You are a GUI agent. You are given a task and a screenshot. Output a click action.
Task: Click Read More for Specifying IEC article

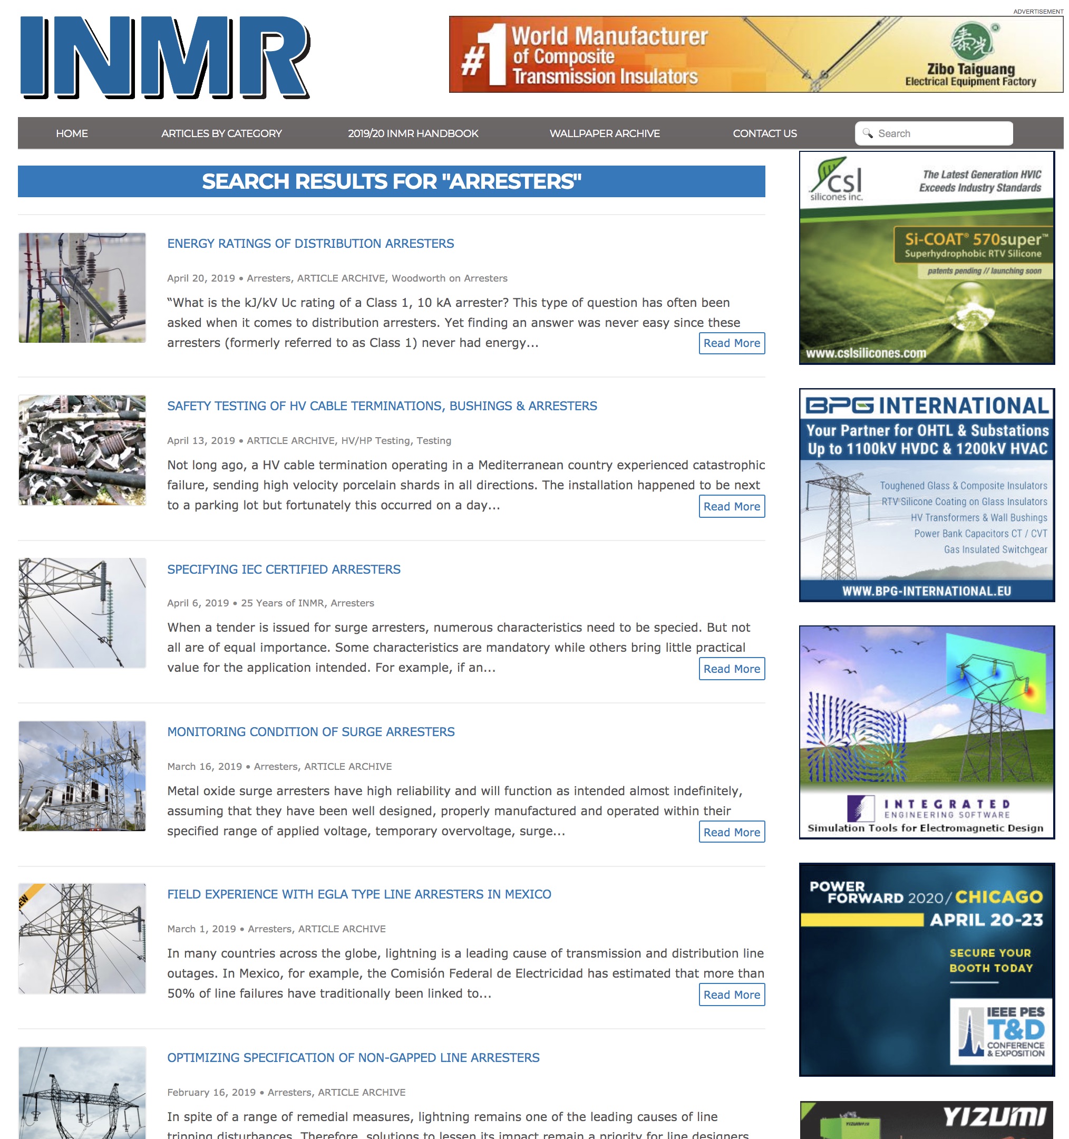tap(732, 669)
